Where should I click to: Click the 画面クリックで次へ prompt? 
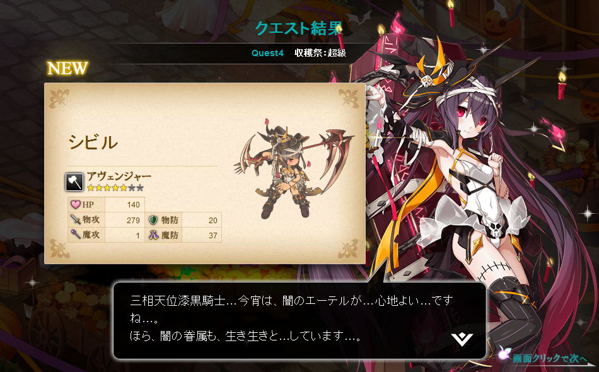pos(549,358)
